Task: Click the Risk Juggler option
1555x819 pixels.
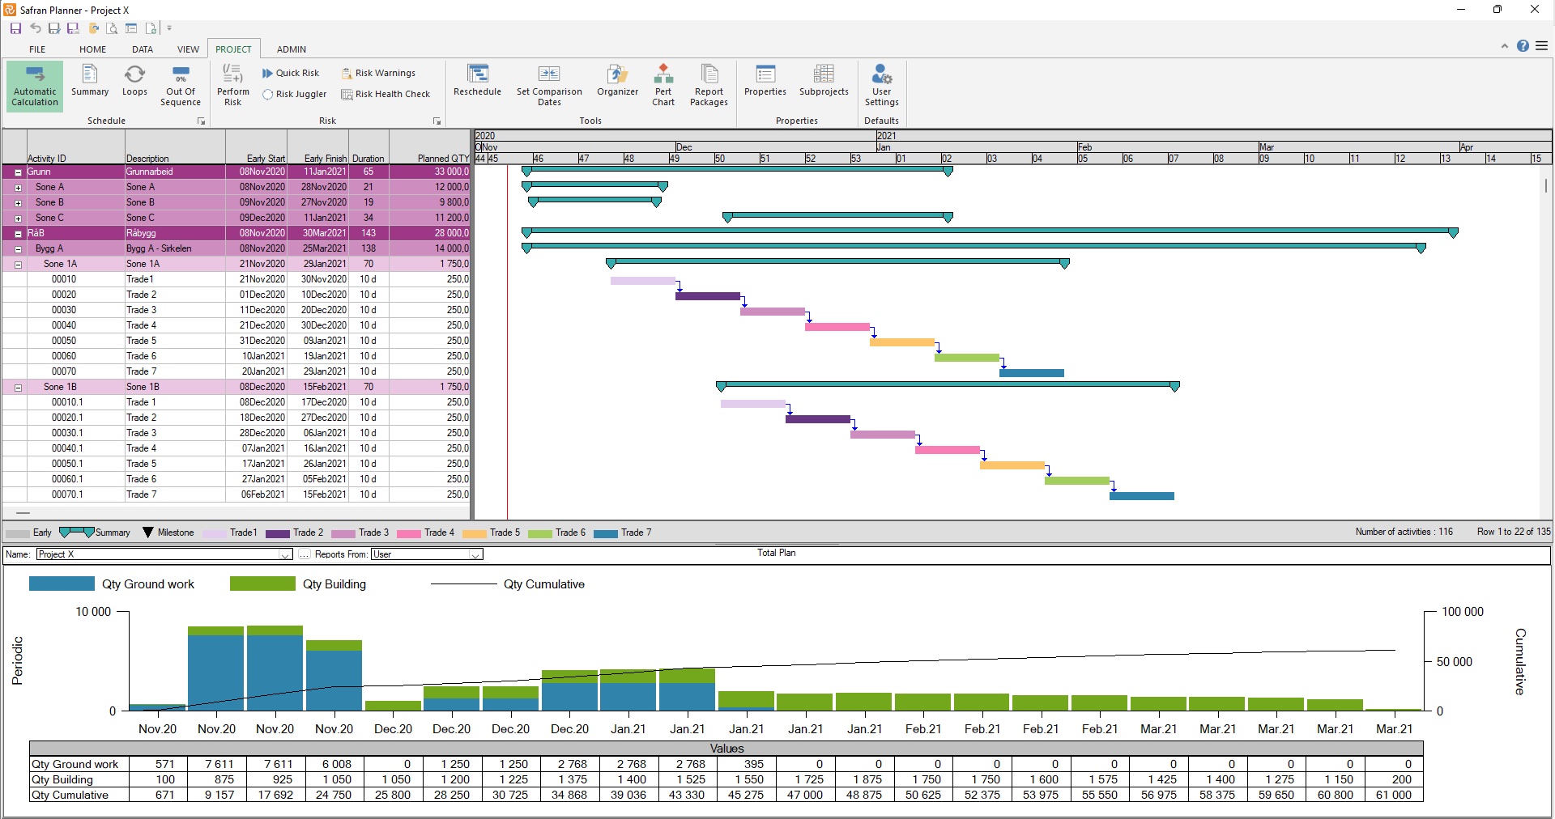Action: click(295, 94)
